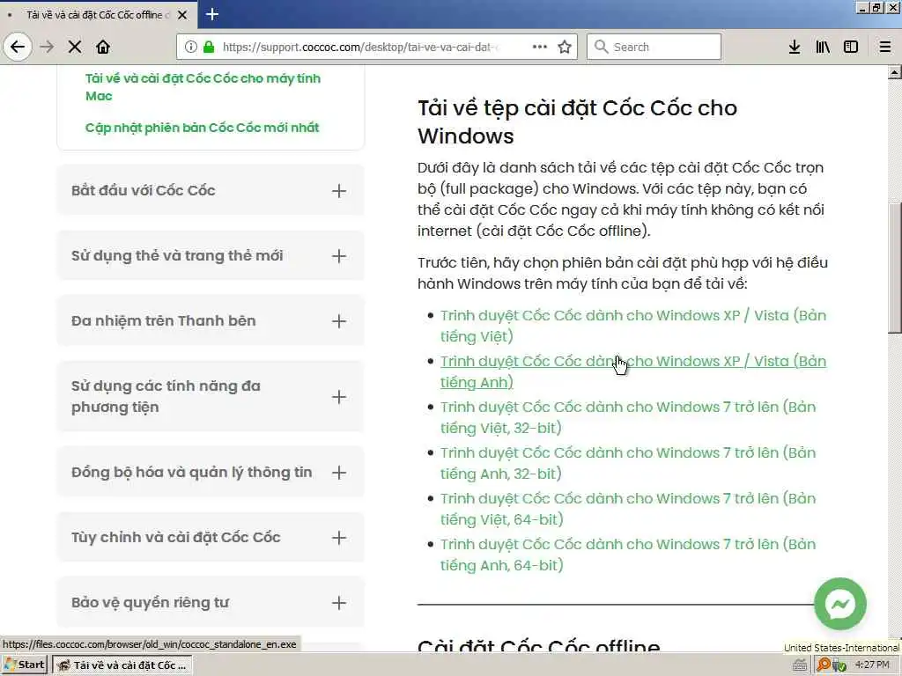Viewport: 902px width, 676px height.
Task: Open the Library icon in toolbar
Action: click(x=823, y=47)
